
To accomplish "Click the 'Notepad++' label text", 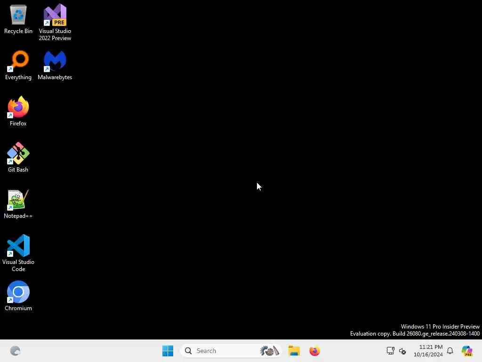I will pos(18,216).
